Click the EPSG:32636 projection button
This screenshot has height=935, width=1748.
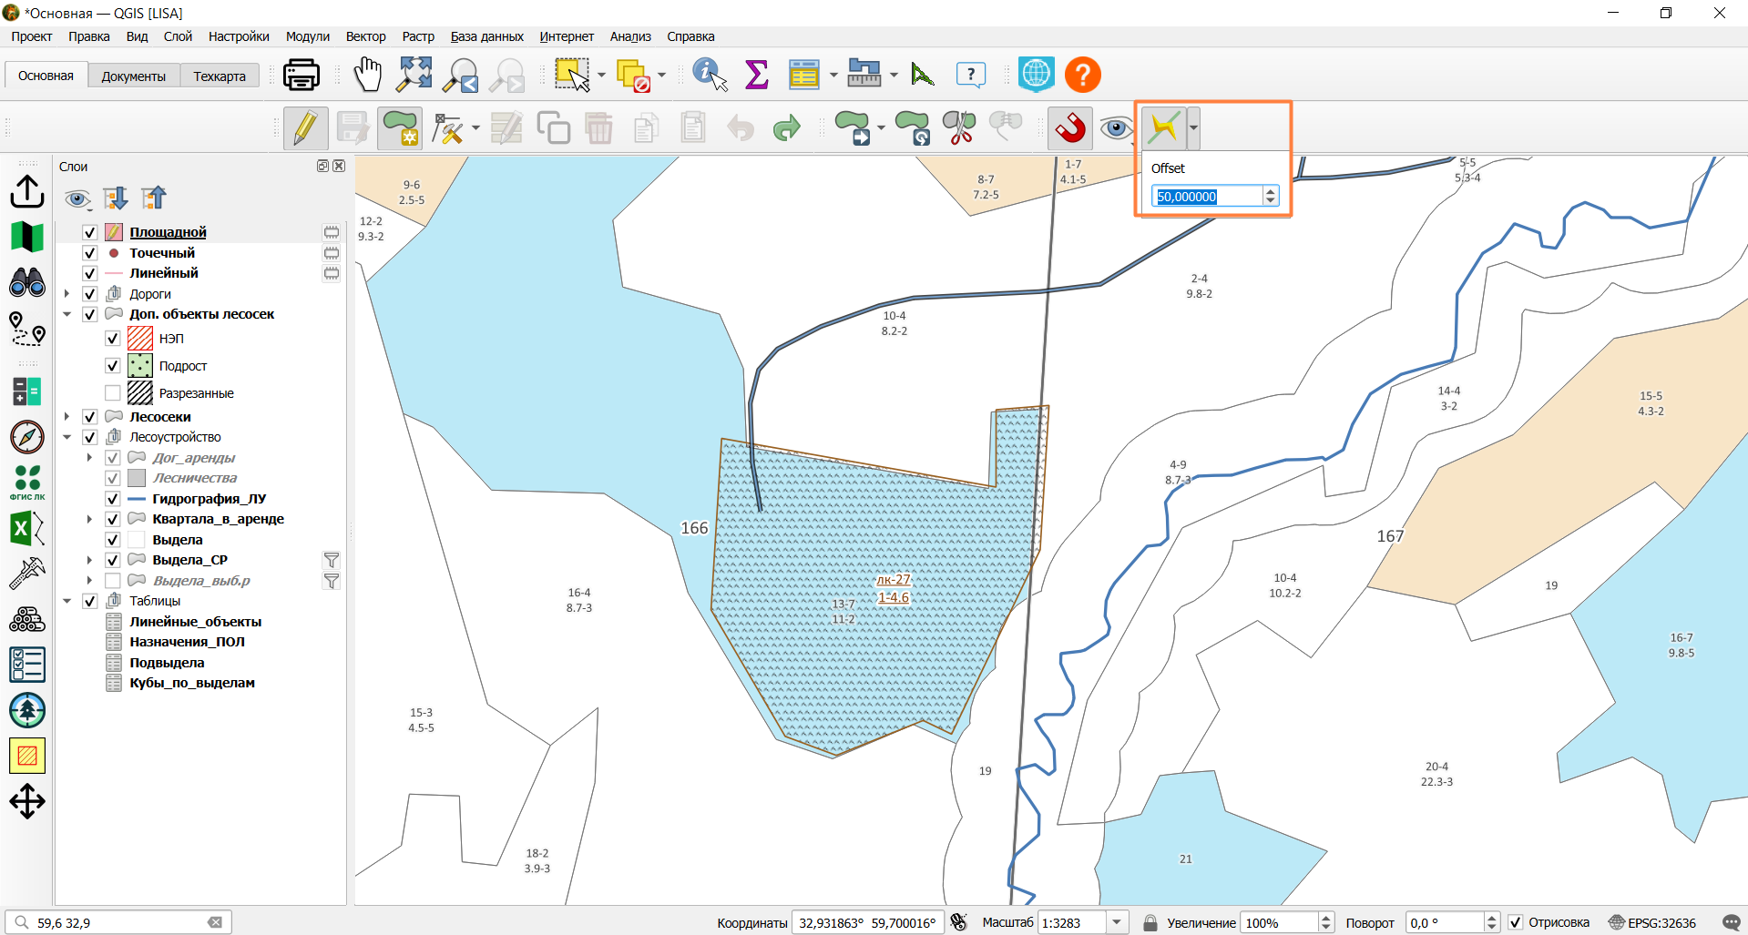(1652, 922)
